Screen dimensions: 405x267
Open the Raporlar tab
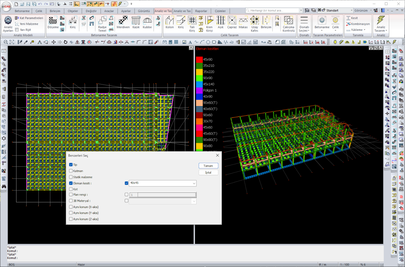coord(201,11)
